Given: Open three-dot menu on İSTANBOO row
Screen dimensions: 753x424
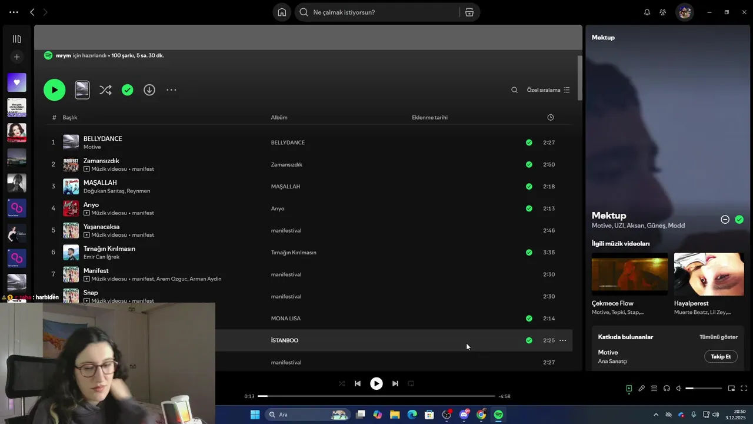Looking at the screenshot, I should (563, 340).
